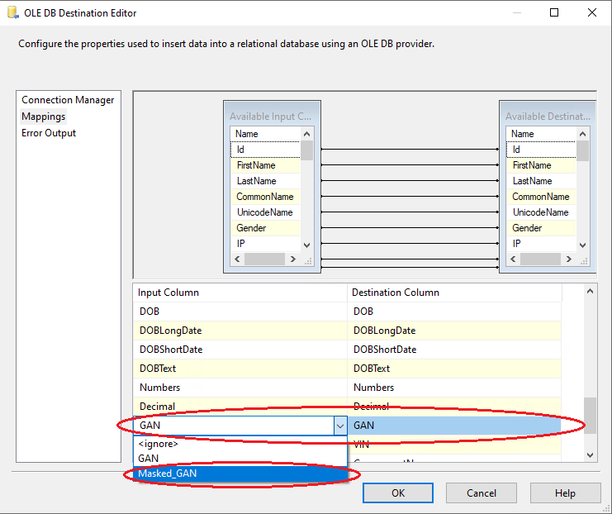Viewport: 612px width, 514px height.
Task: Open the GAN input column dropdown arrow
Action: [x=339, y=426]
